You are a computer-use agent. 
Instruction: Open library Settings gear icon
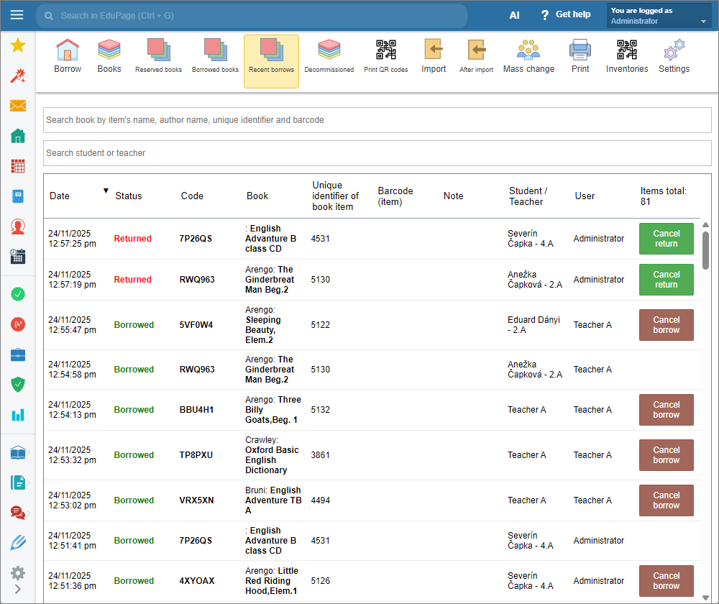point(674,57)
